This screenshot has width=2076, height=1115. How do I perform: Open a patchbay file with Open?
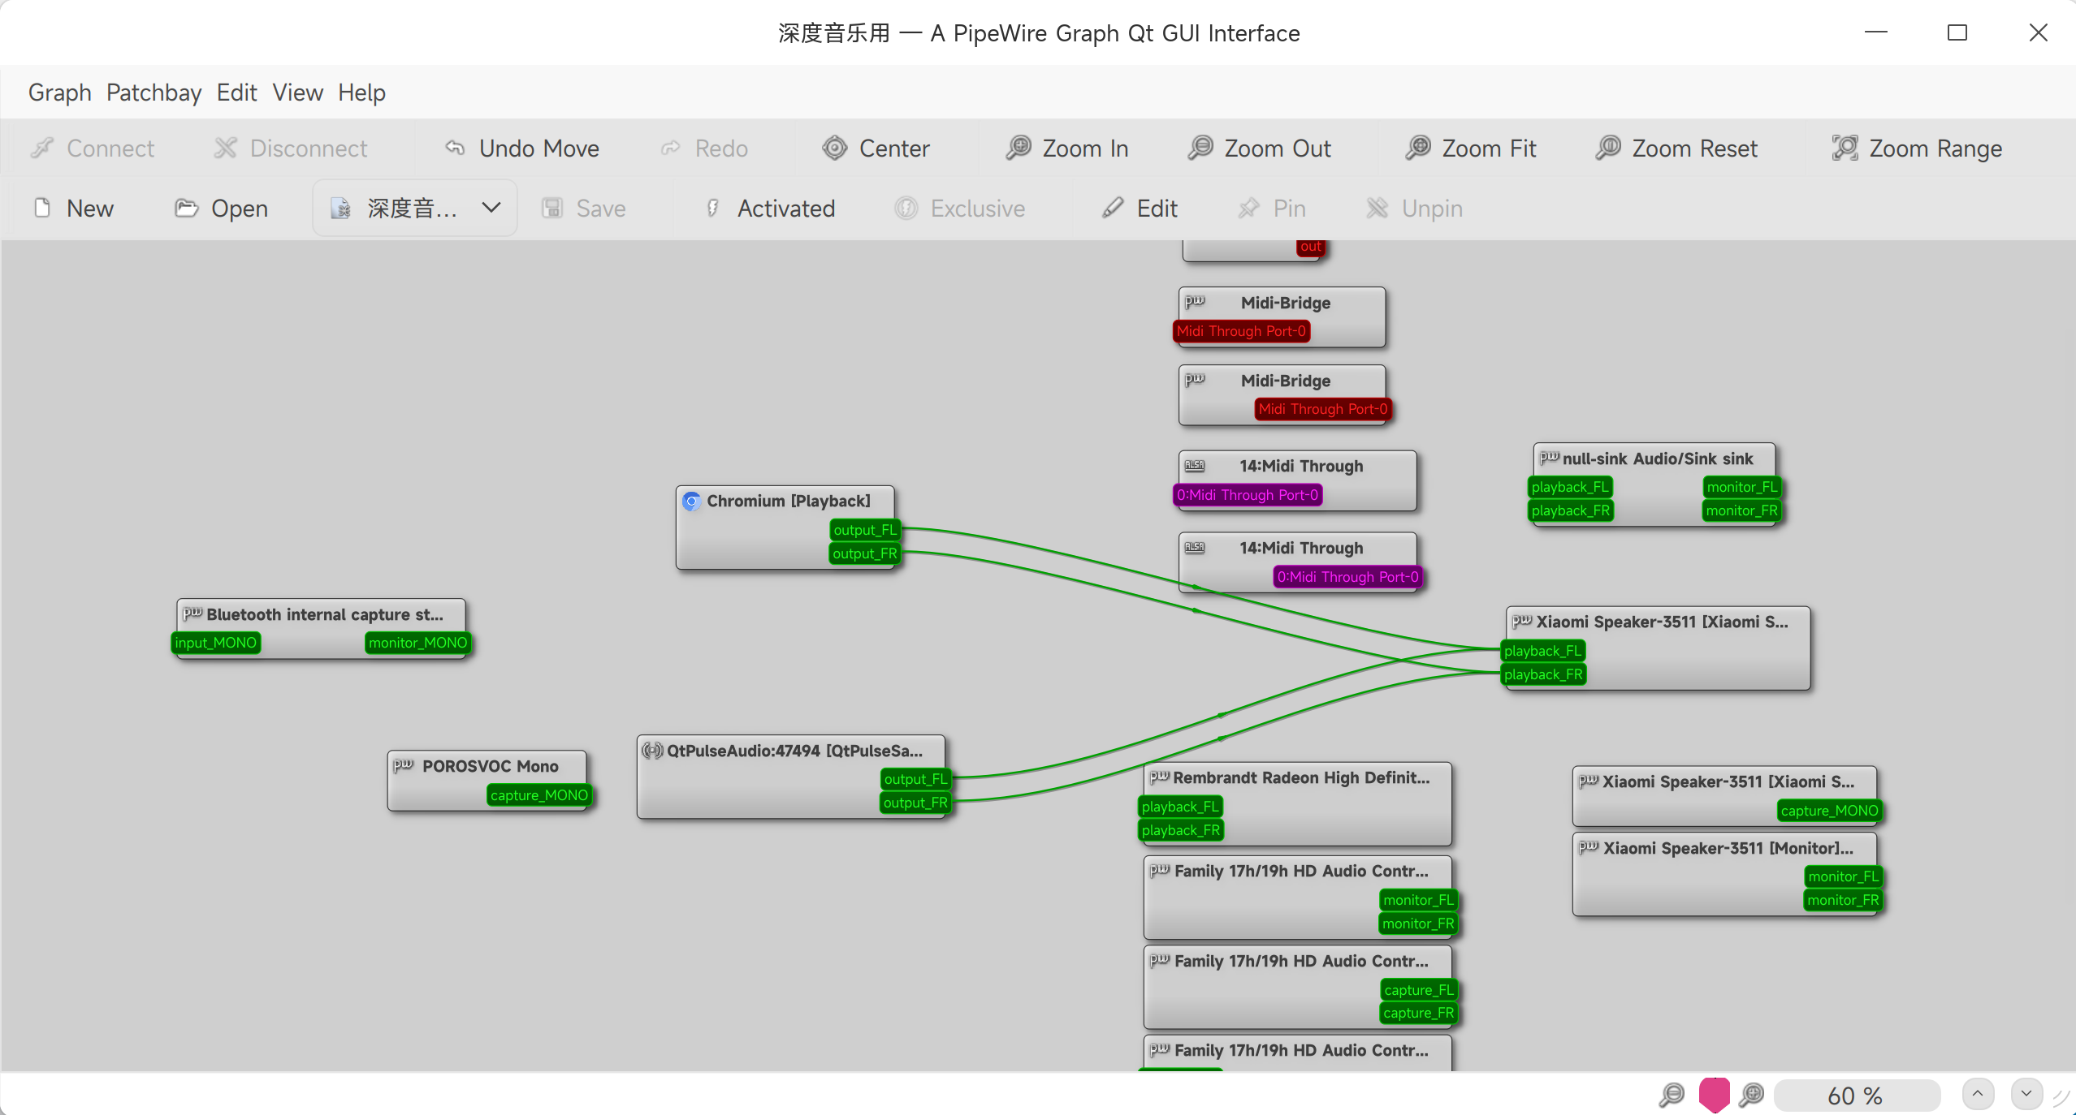click(x=221, y=209)
